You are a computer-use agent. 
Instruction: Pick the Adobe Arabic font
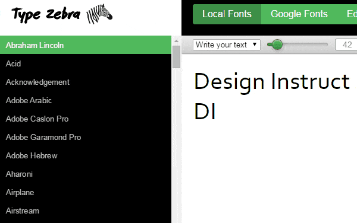point(86,100)
